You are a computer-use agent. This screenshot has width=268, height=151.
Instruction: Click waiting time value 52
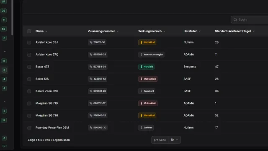pos(217,115)
